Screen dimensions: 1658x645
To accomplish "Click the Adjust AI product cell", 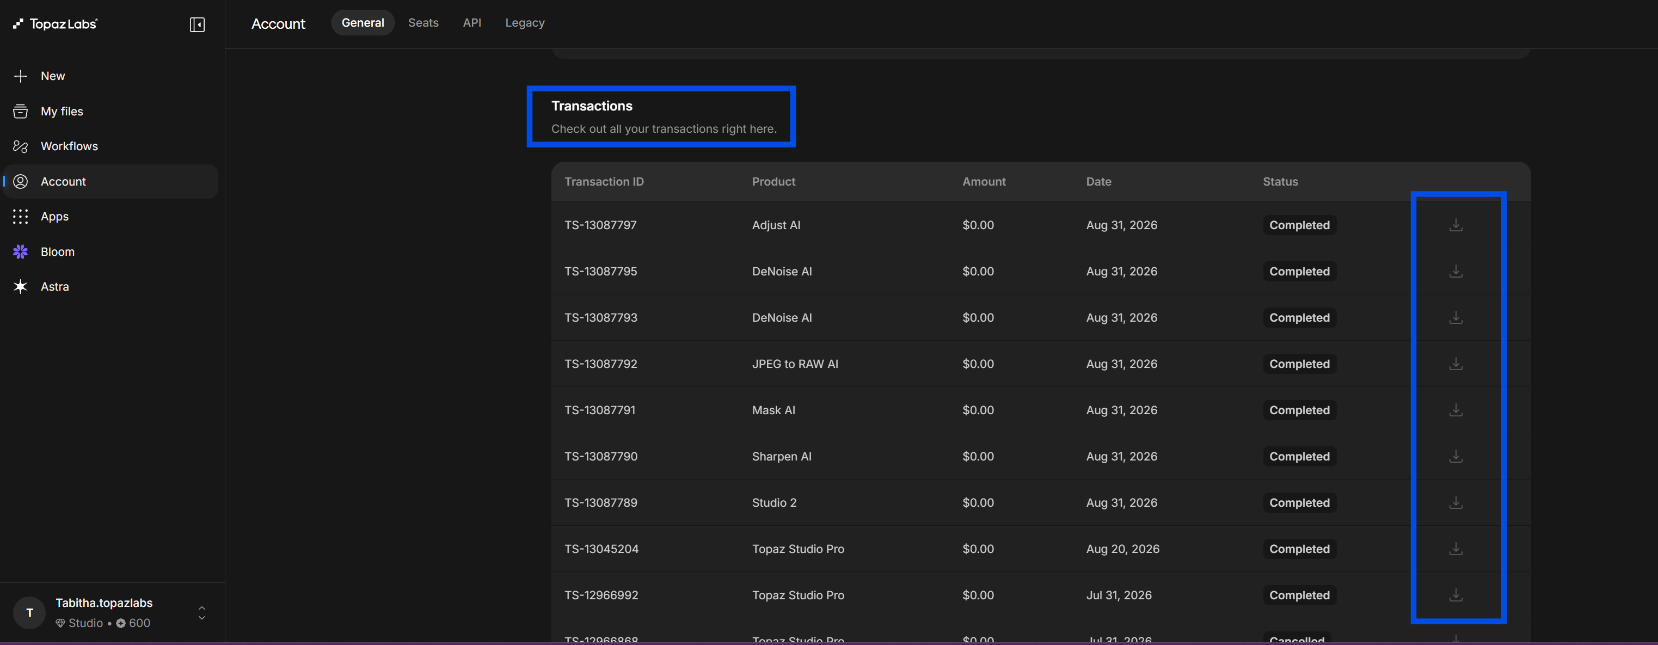I will click(x=776, y=225).
